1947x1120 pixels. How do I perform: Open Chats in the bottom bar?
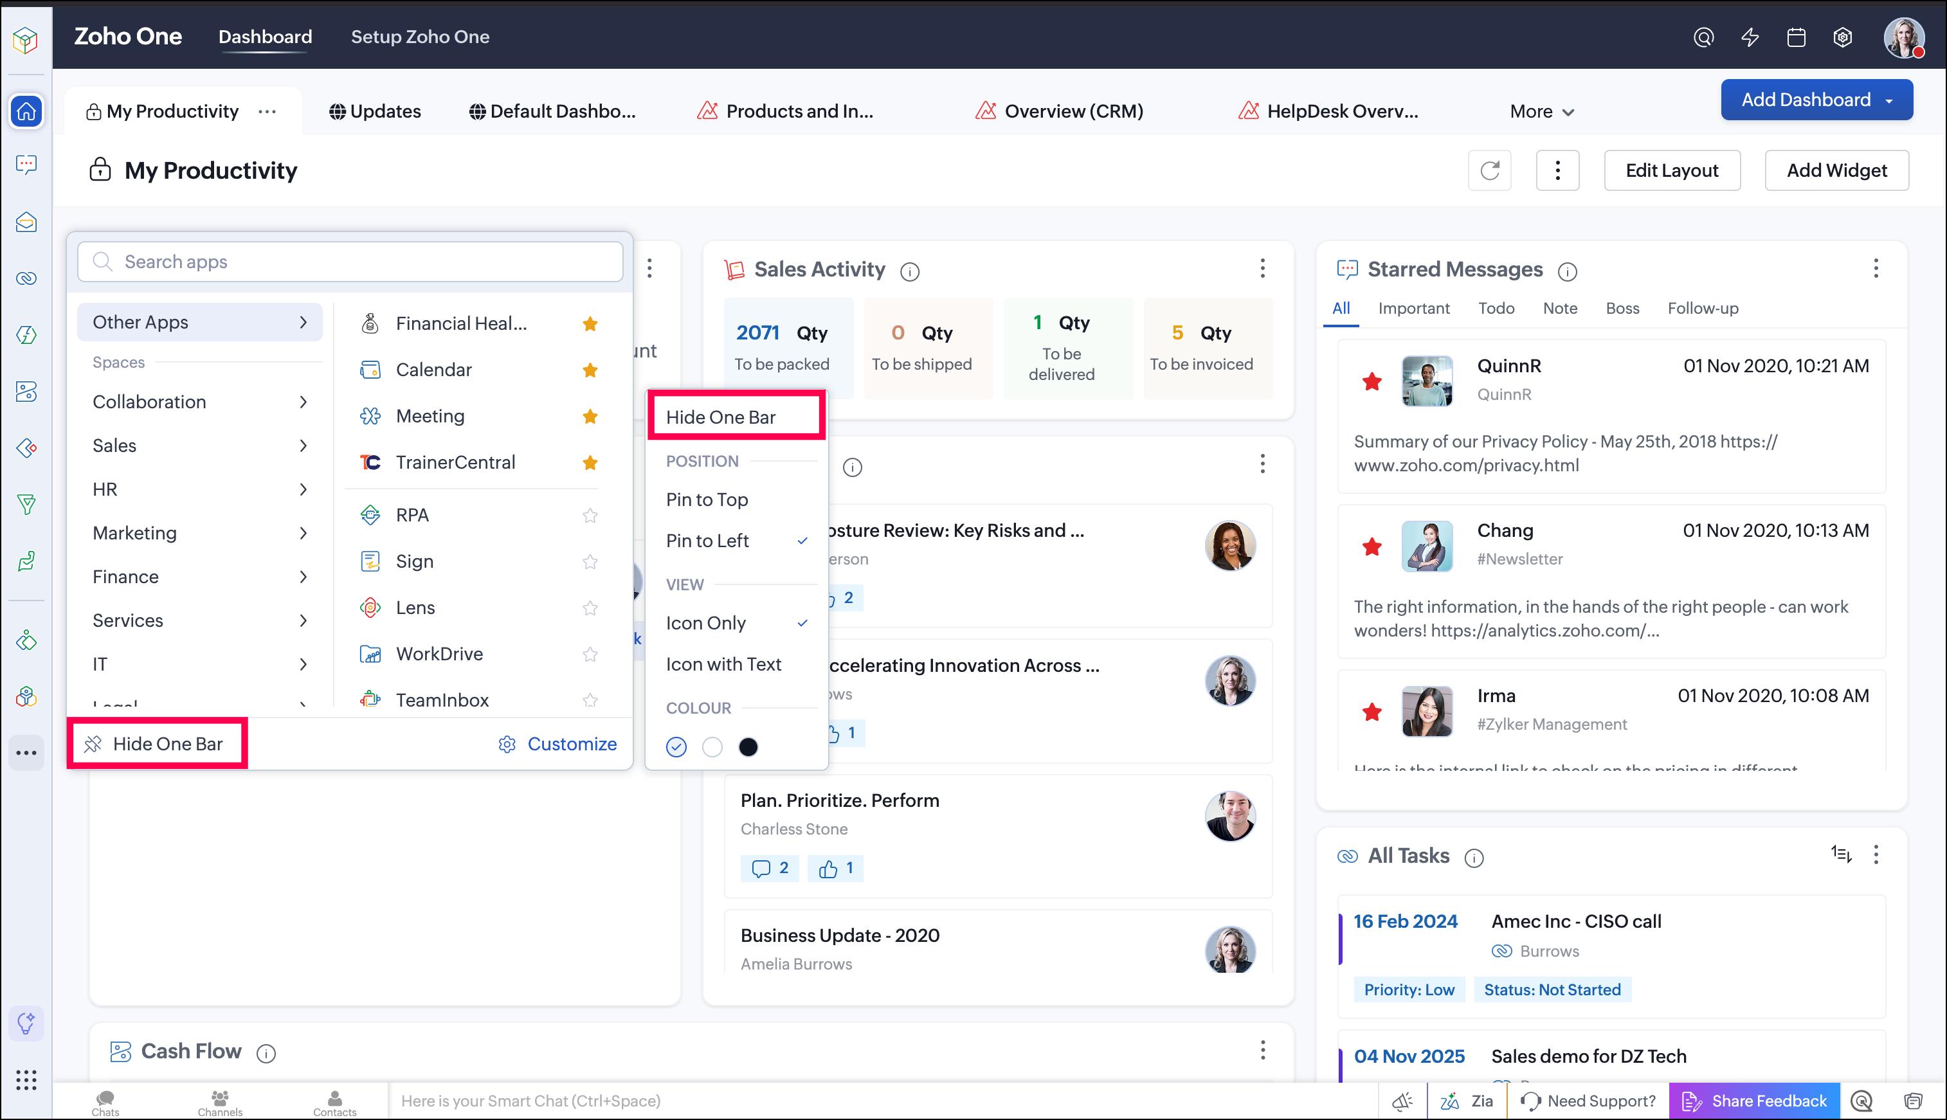(x=105, y=1102)
